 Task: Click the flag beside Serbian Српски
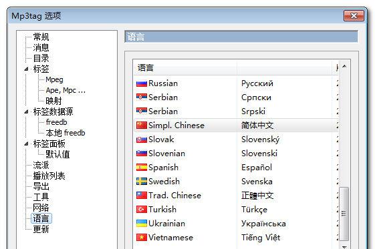[141, 97]
